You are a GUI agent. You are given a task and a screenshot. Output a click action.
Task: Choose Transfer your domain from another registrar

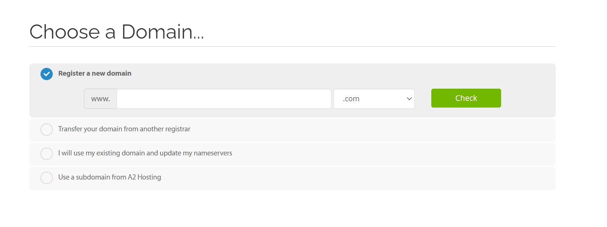pyautogui.click(x=46, y=129)
